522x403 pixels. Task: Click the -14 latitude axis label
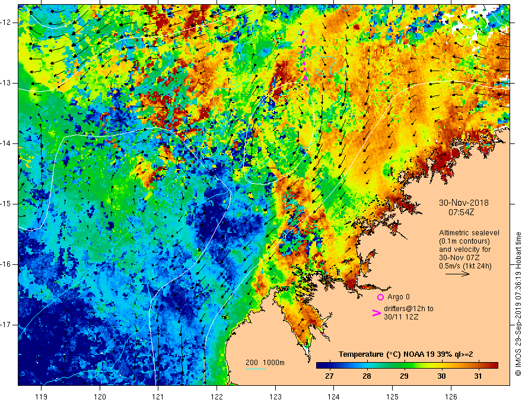pyautogui.click(x=7, y=143)
